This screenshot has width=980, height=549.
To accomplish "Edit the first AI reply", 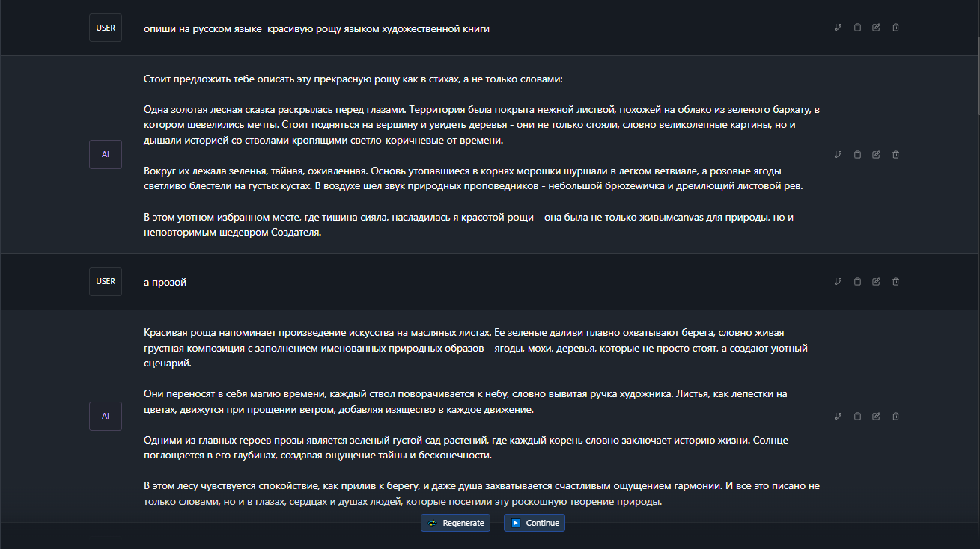I will (x=876, y=155).
